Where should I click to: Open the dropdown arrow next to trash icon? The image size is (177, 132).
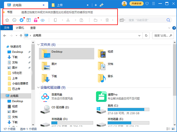coord(113,20)
